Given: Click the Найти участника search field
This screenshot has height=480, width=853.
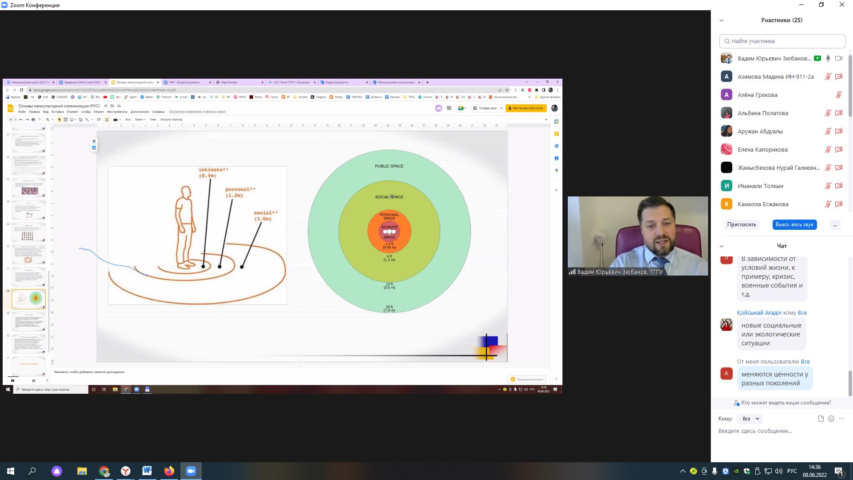Looking at the screenshot, I should click(782, 41).
